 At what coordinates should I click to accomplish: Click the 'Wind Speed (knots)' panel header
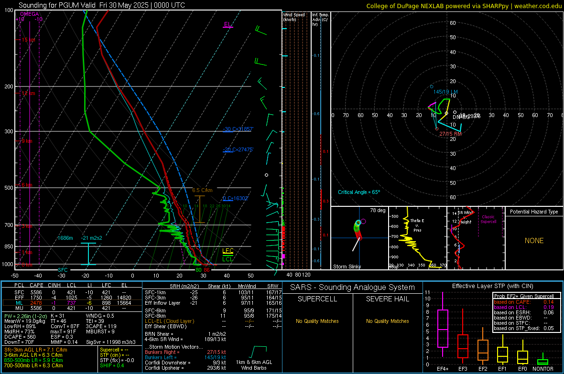294,17
